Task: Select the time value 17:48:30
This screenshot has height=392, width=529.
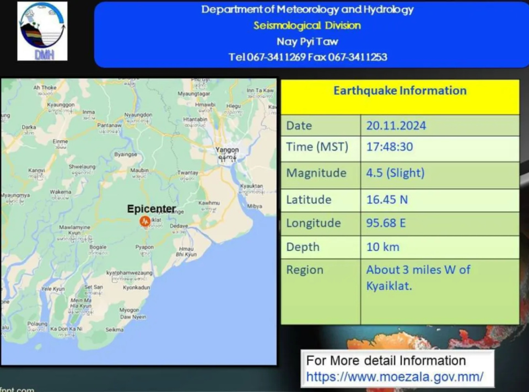Action: (390, 147)
